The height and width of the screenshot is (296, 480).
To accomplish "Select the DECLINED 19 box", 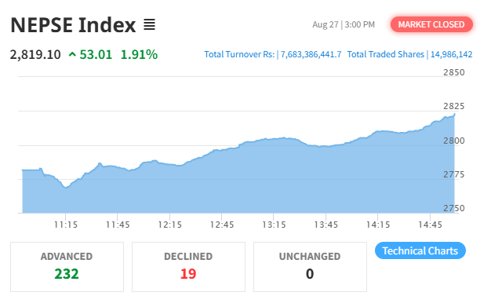I will 188,267.
